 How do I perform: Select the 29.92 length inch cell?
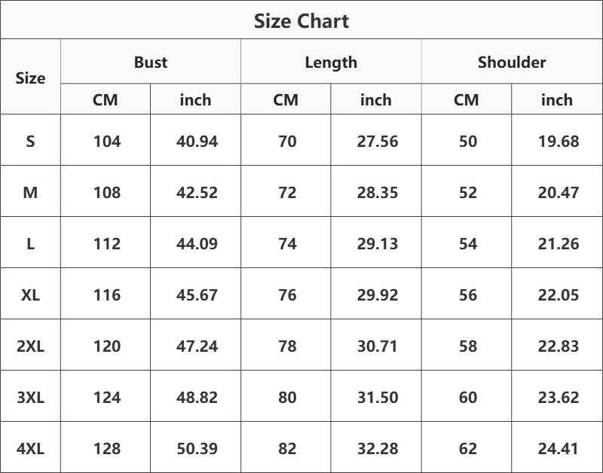[x=378, y=294]
